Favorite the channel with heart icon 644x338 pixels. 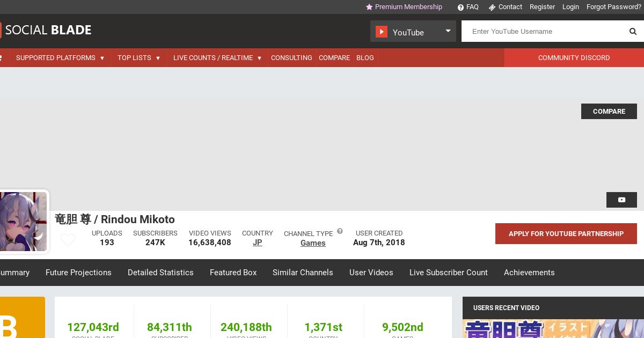[68, 240]
